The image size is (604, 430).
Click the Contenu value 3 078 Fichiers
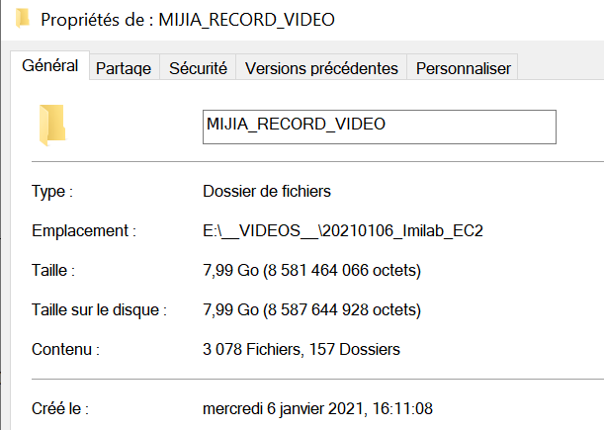302,349
